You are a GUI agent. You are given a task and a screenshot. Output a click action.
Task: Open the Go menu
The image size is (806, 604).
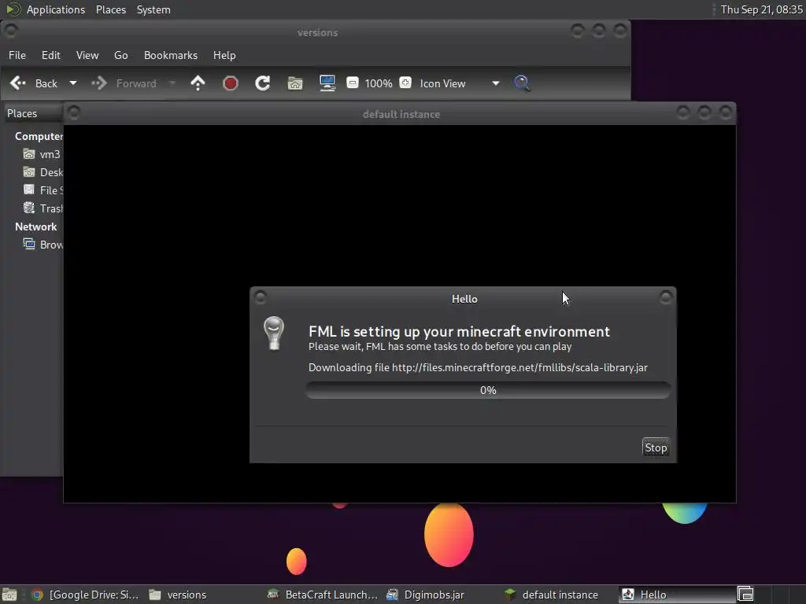(120, 55)
